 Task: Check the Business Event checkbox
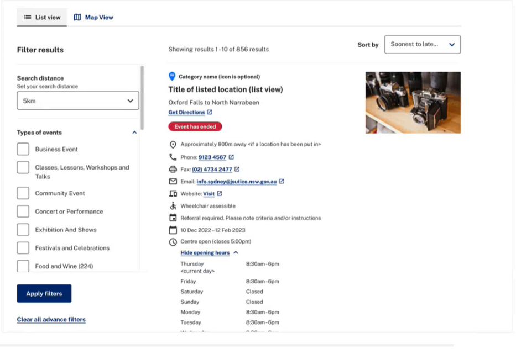(23, 149)
